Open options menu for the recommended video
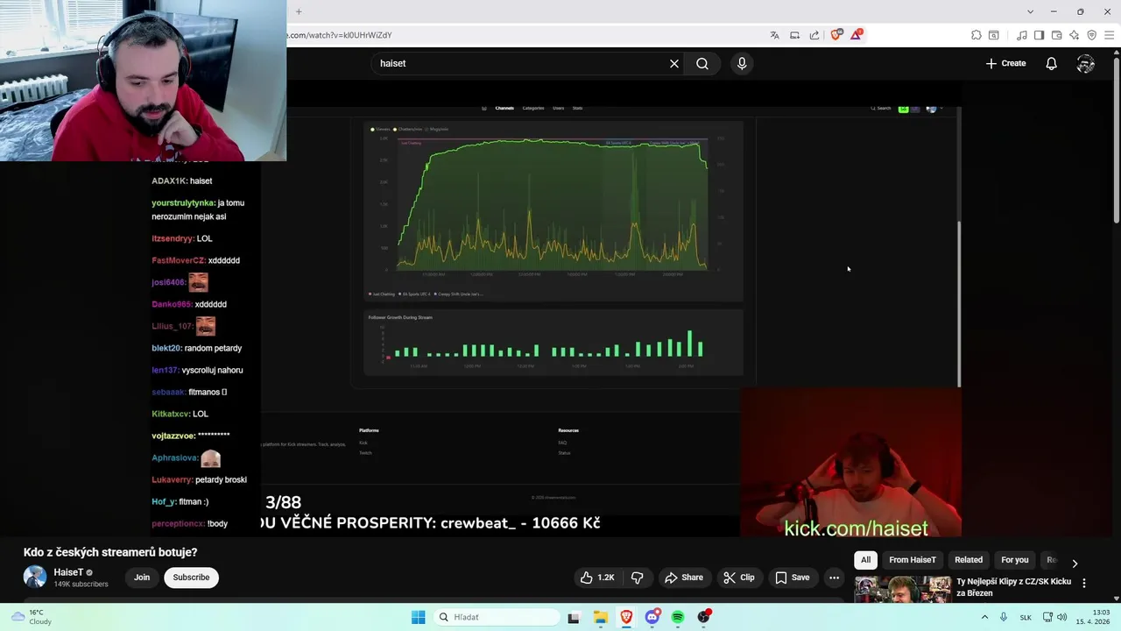Image resolution: width=1121 pixels, height=631 pixels. click(x=1084, y=583)
